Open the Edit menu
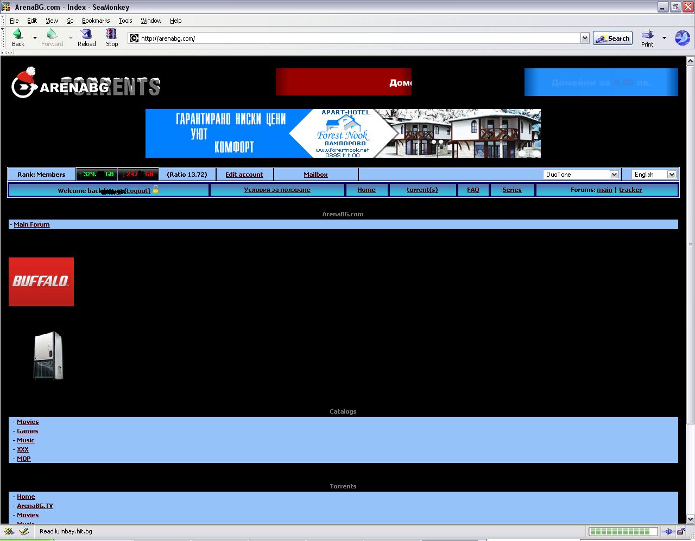The height and width of the screenshot is (541, 695). pos(32,21)
